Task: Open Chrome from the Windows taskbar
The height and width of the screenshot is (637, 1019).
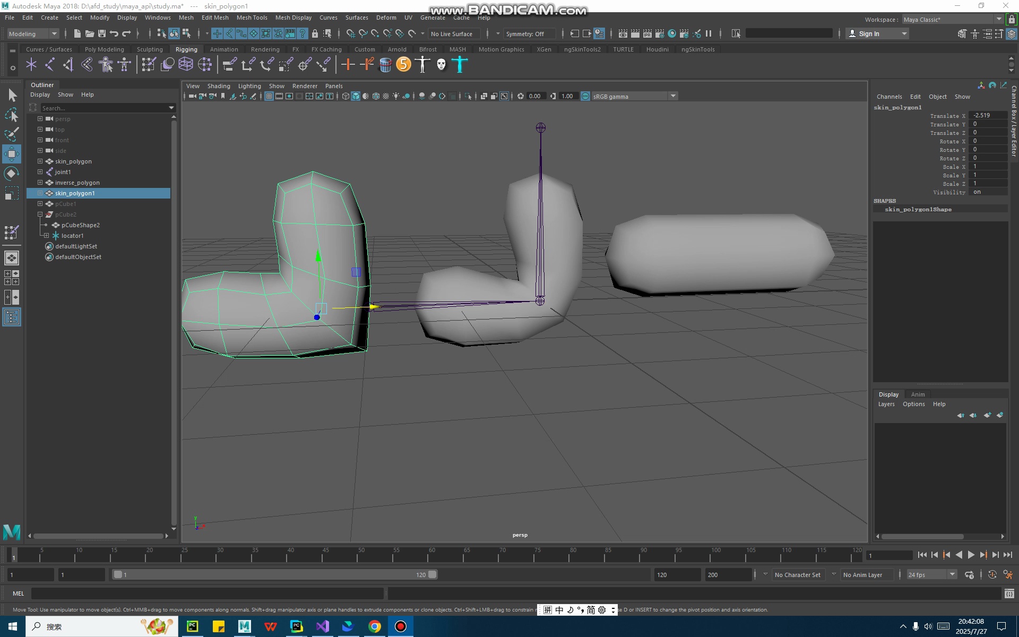Action: (375, 626)
